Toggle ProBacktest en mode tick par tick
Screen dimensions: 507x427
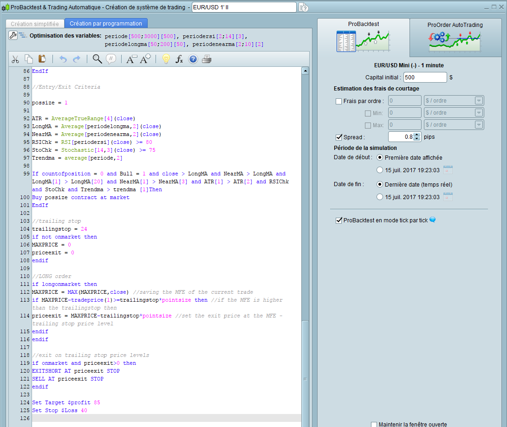pos(338,220)
